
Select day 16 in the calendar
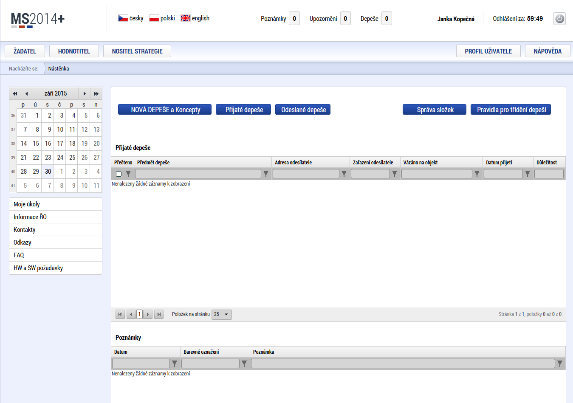[x=48, y=144]
